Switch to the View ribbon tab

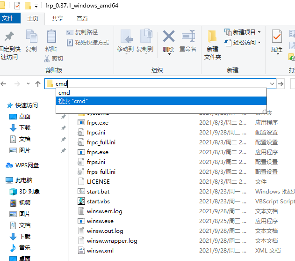point(82,18)
